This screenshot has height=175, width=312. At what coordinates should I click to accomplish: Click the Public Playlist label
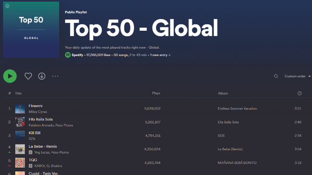[76, 12]
